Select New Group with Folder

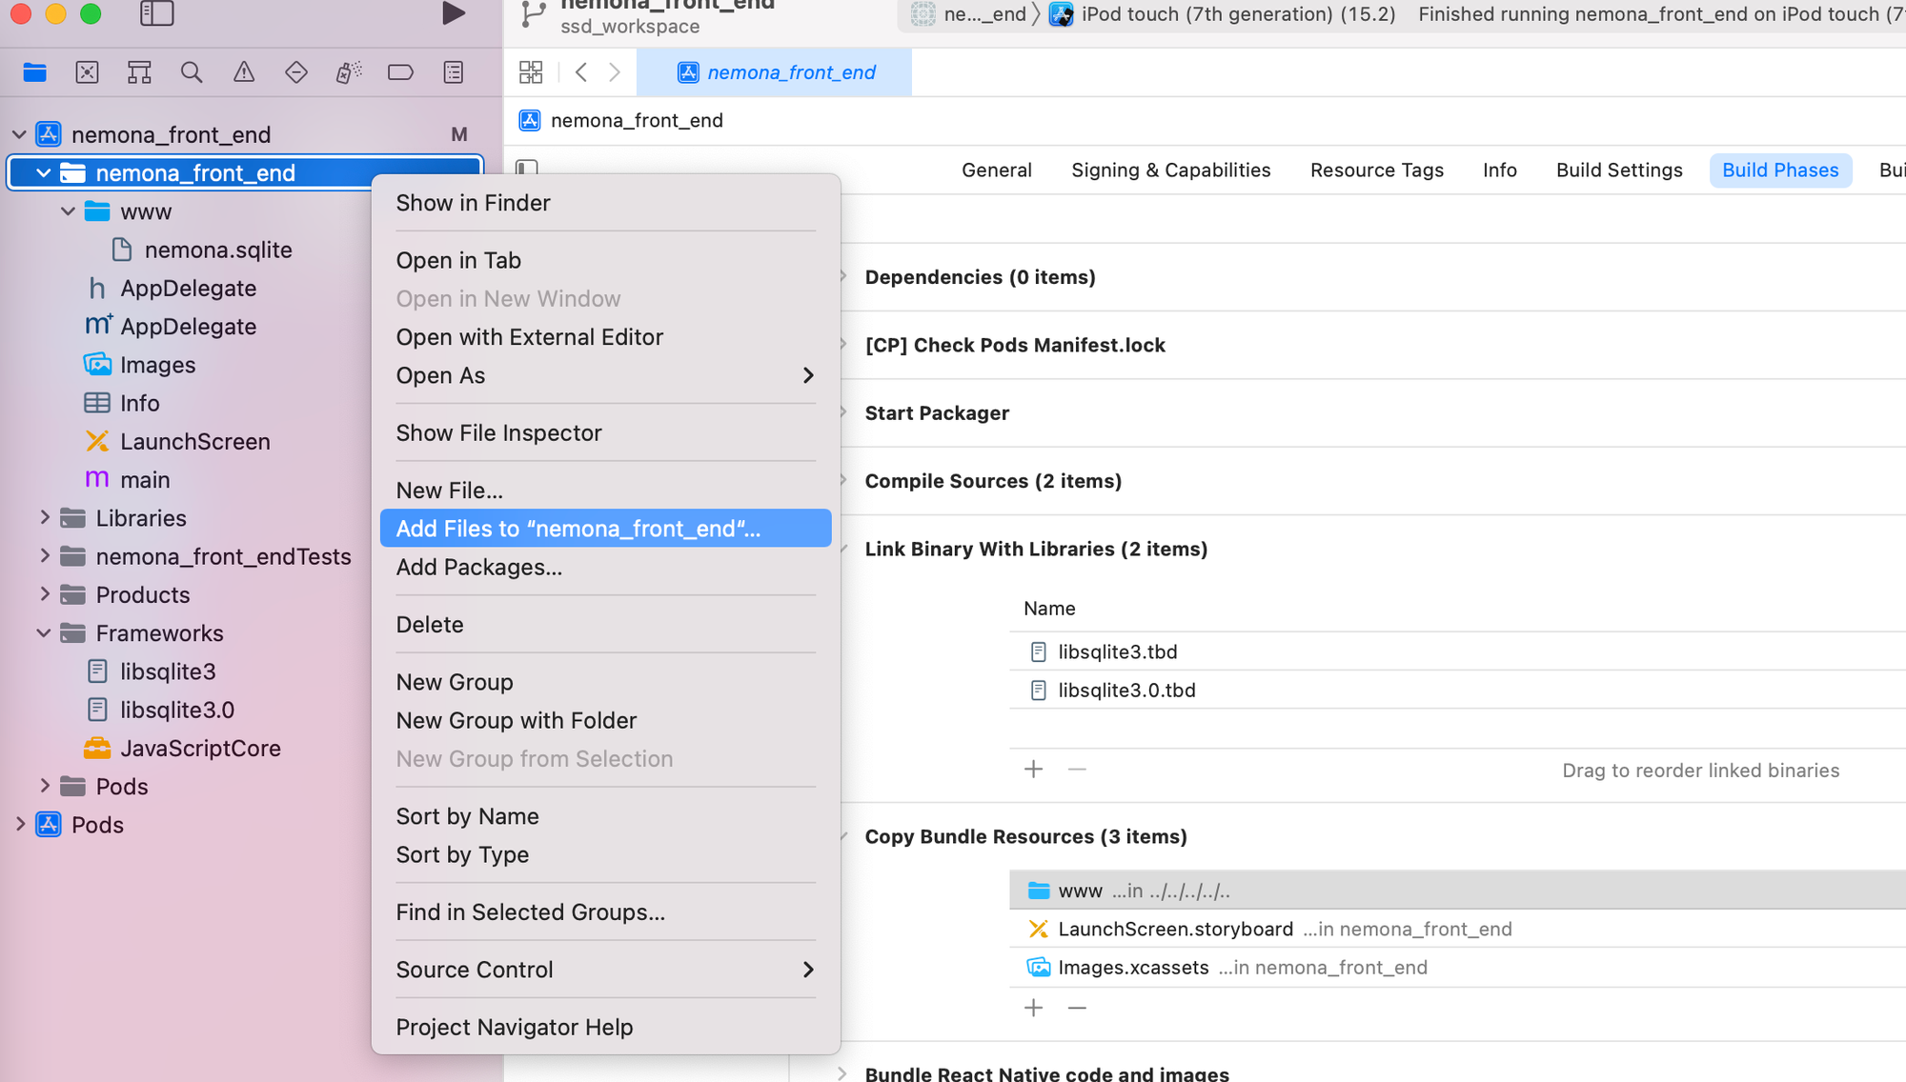[x=517, y=721]
